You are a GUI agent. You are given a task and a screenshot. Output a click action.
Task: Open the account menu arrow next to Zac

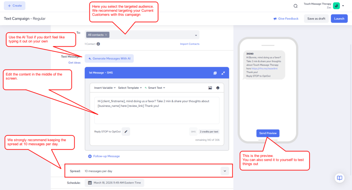pyautogui.click(x=343, y=6)
